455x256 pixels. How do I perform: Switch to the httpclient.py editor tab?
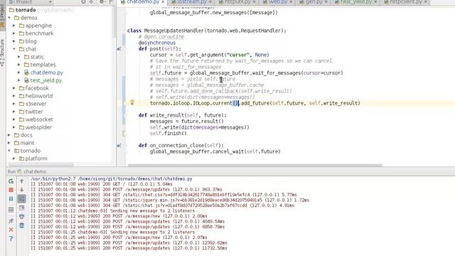406,2
